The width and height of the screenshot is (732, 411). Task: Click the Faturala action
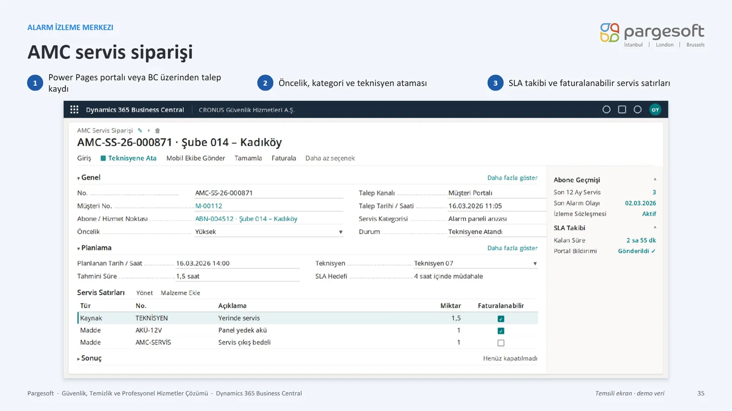point(283,158)
